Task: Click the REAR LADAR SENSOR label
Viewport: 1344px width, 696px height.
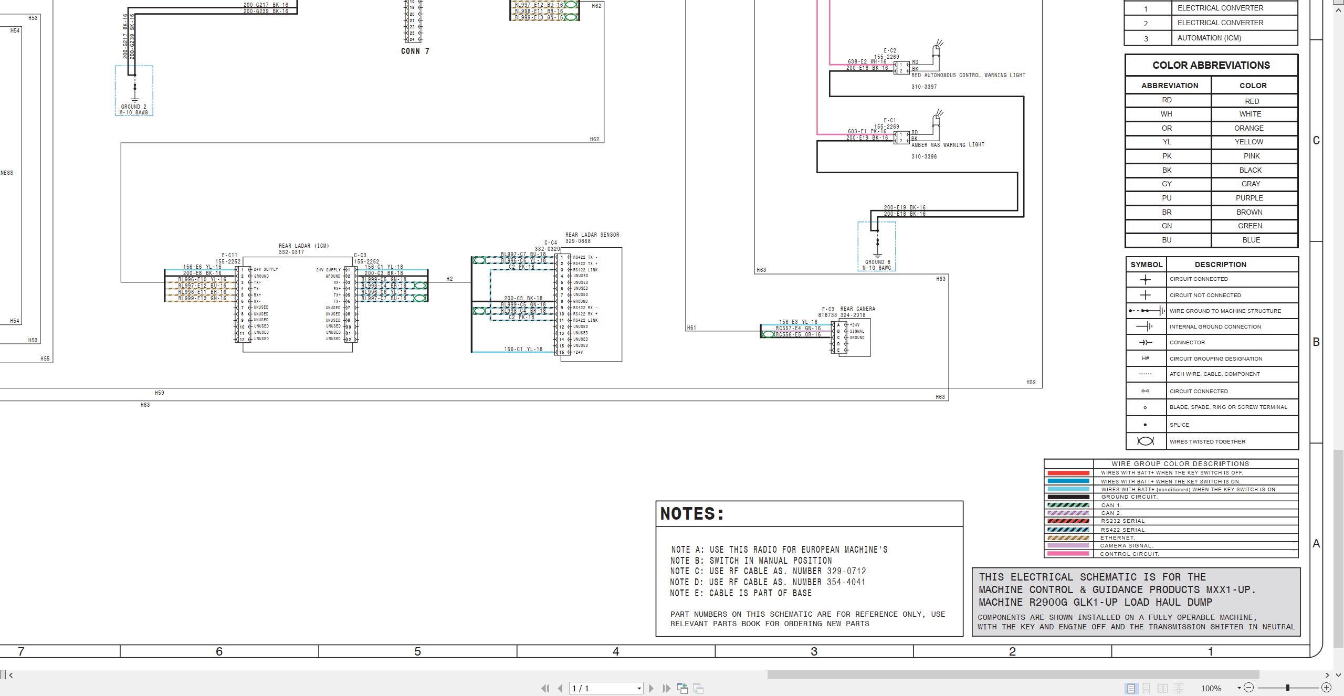Action: (592, 235)
